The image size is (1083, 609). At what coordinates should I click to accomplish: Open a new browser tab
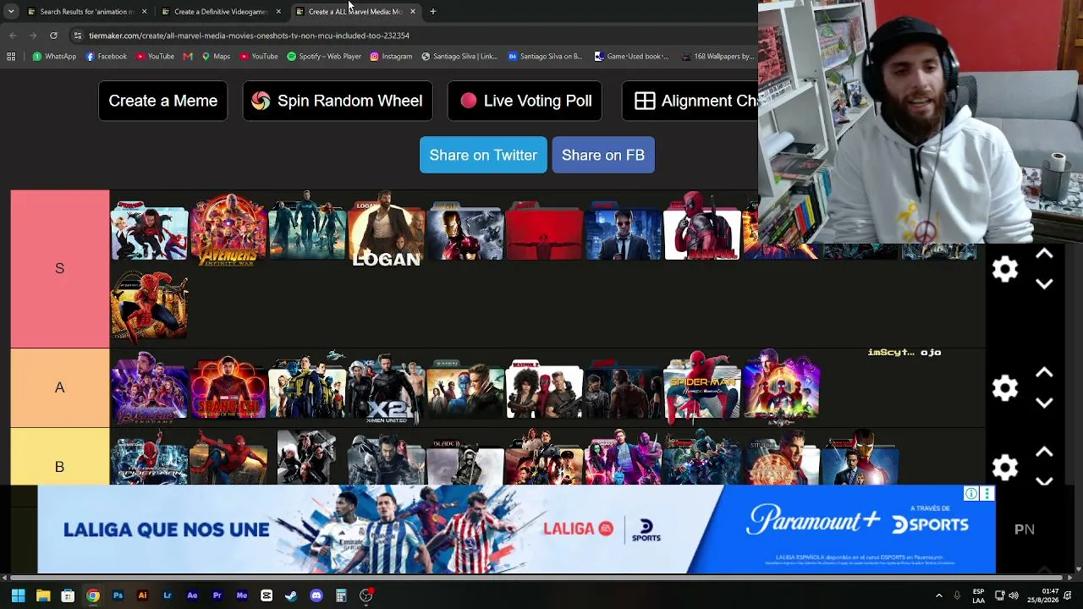433,12
